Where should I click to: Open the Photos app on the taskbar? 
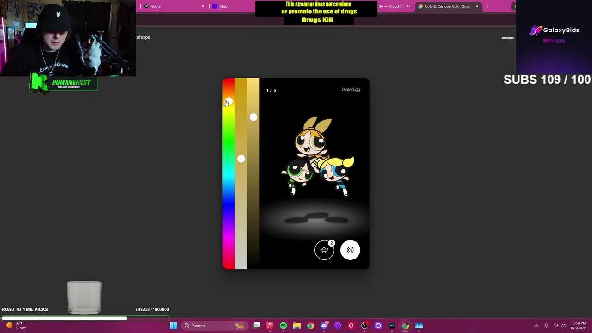point(419,326)
